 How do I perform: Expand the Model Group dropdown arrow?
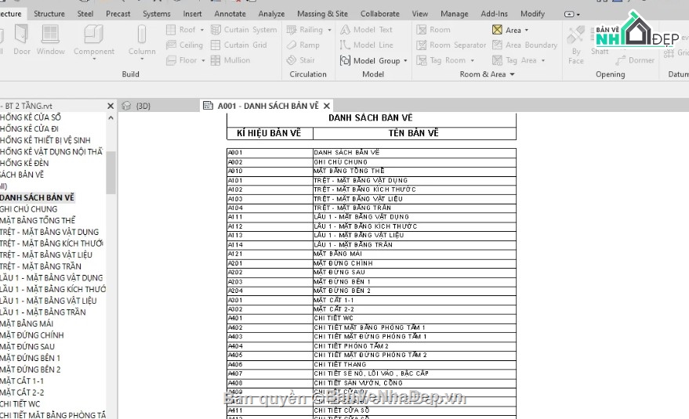(x=405, y=60)
